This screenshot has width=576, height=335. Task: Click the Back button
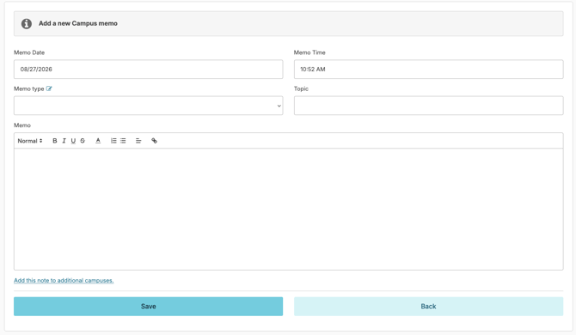(x=428, y=307)
